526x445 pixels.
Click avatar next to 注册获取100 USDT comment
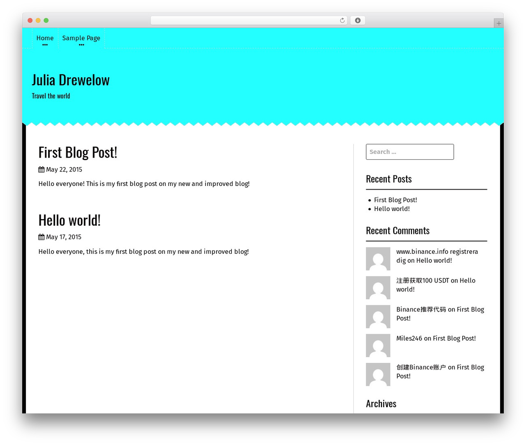coord(378,288)
